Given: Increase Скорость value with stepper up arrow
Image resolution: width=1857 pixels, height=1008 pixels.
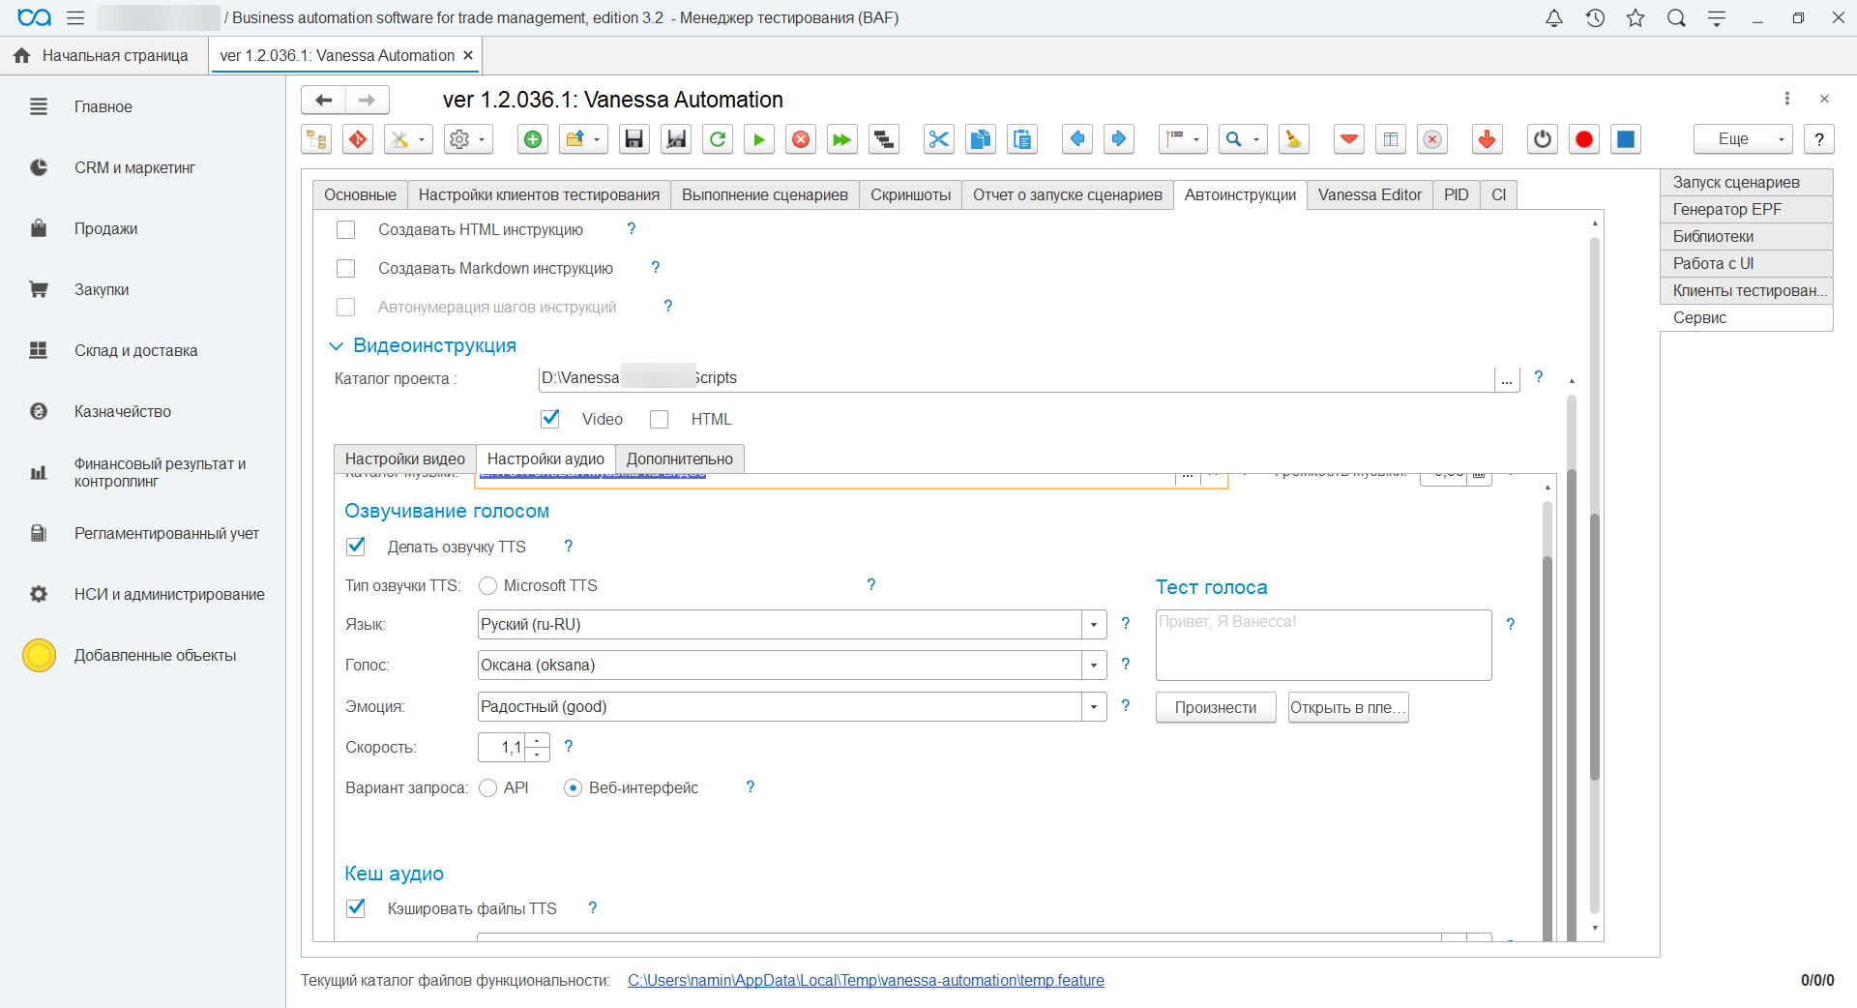Looking at the screenshot, I should tap(537, 741).
